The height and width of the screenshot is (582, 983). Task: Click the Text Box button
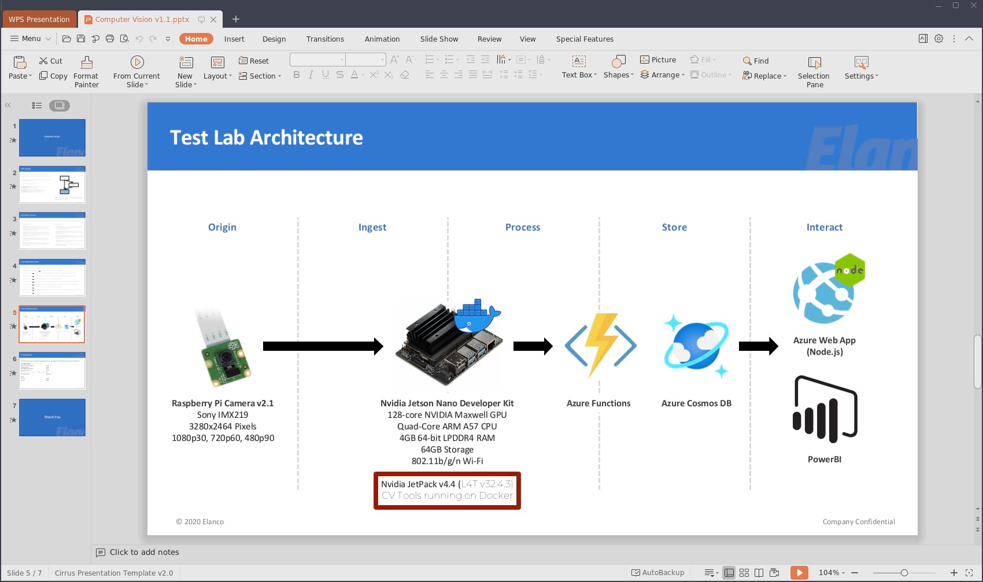[x=579, y=67]
